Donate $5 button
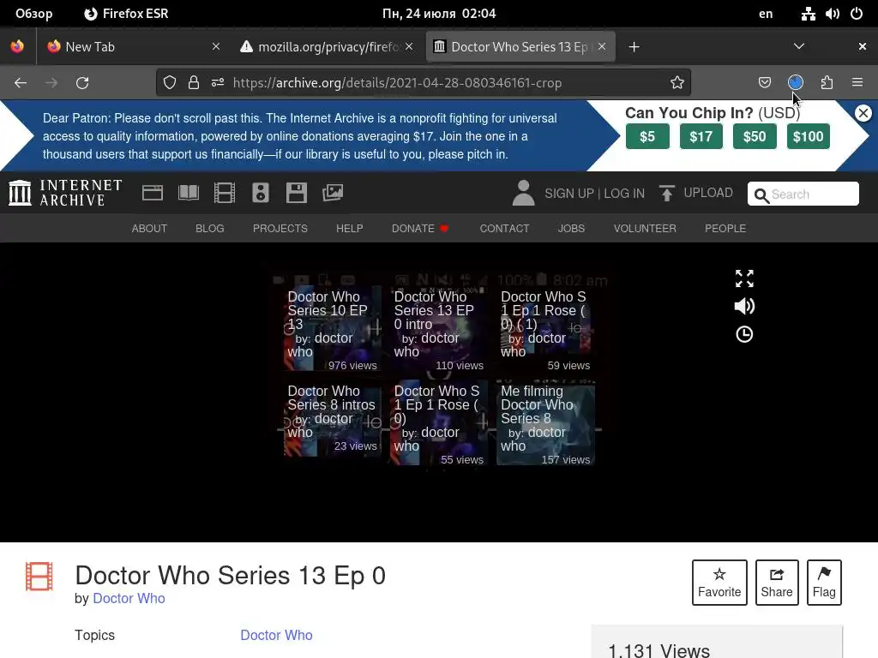This screenshot has width=878, height=658. (x=647, y=136)
